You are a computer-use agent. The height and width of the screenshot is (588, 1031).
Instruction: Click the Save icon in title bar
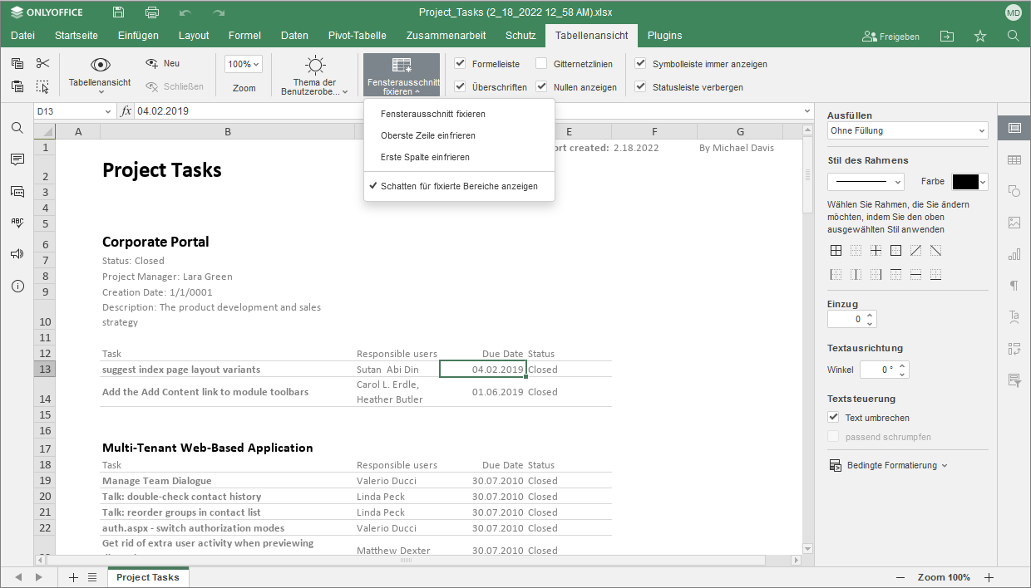point(118,12)
